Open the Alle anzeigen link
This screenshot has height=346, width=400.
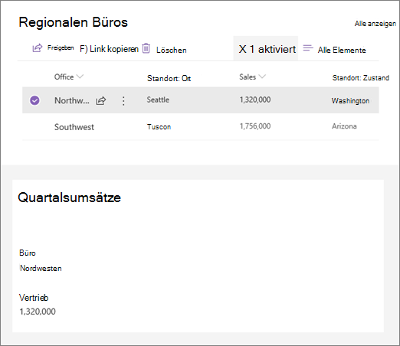pos(375,24)
